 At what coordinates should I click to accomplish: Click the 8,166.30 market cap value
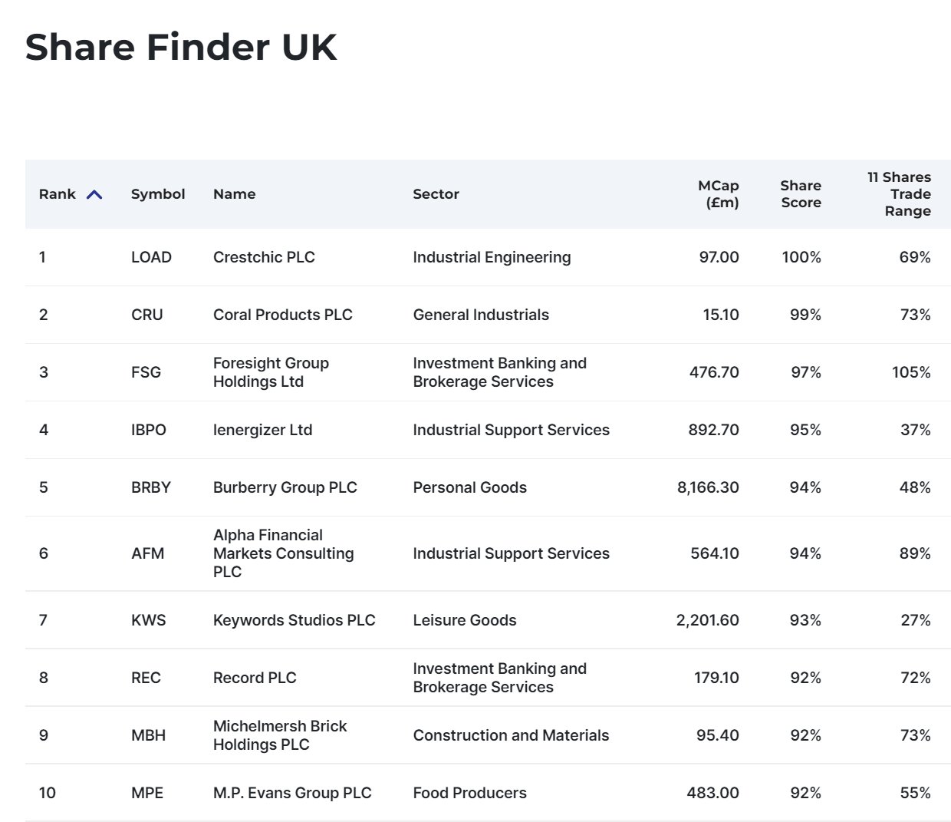pyautogui.click(x=709, y=487)
